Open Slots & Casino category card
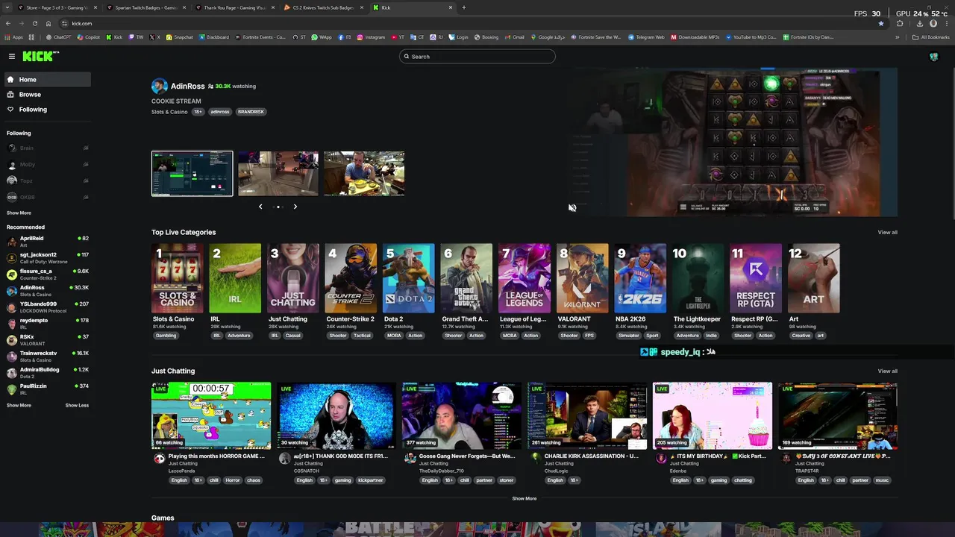 (x=178, y=278)
